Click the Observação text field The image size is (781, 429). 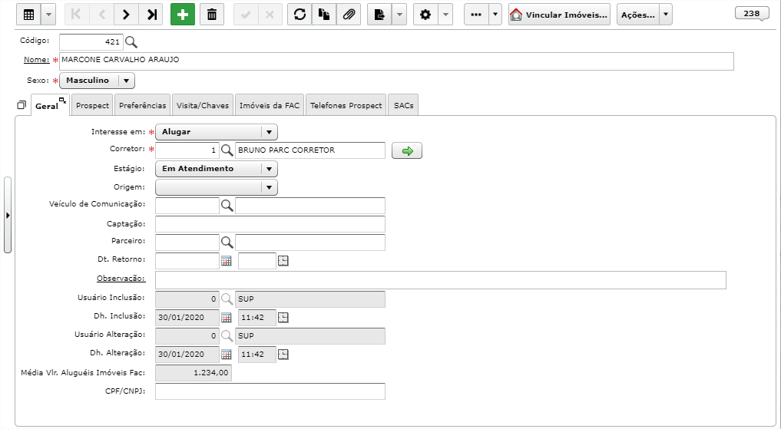coord(441,280)
